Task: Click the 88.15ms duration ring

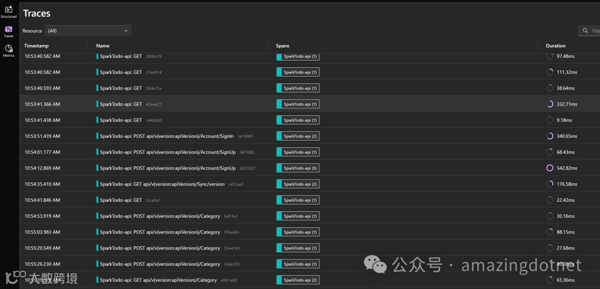Action: click(550, 232)
